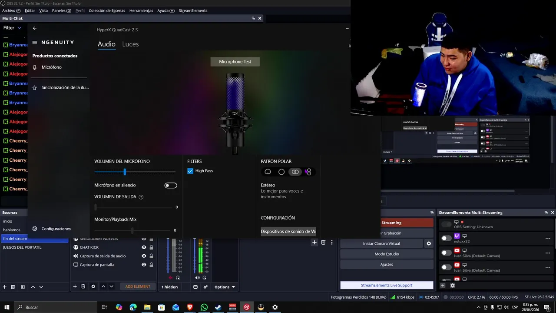Remove selected source with trash icon

(83, 286)
